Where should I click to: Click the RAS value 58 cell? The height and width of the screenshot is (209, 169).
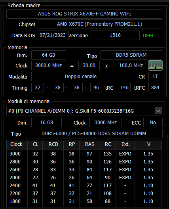(x=89, y=201)
